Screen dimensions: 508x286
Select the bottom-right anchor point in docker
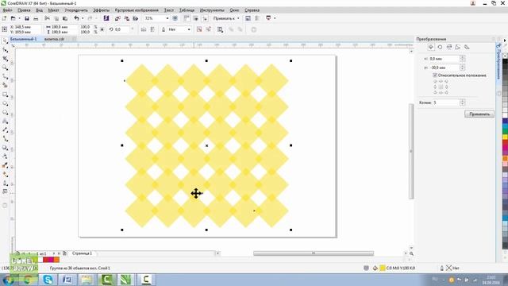[x=446, y=92]
